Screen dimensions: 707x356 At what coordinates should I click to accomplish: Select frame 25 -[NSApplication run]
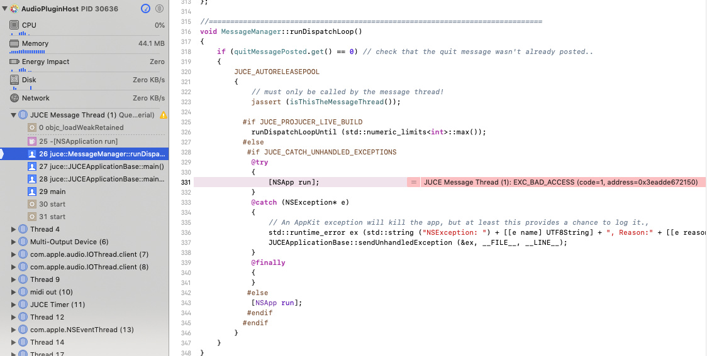click(x=84, y=141)
